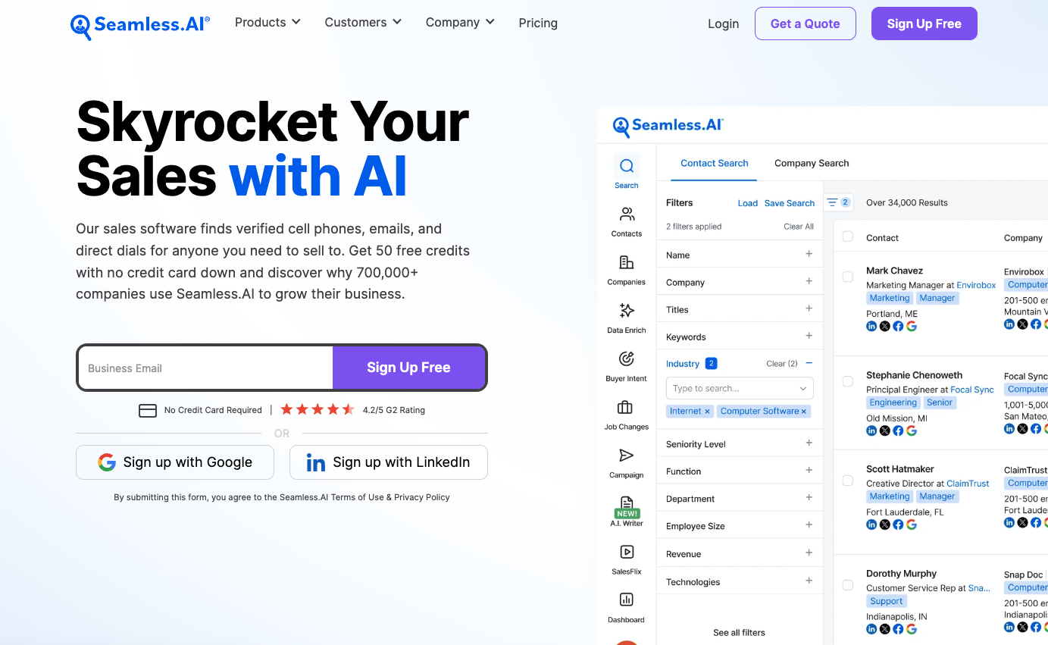
Task: Open Mark Chavez's LinkedIn icon
Action: pyautogui.click(x=871, y=326)
